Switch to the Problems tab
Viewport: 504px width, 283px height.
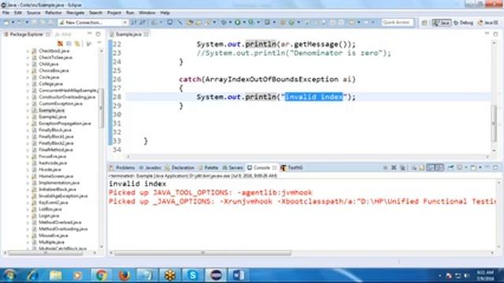122,167
